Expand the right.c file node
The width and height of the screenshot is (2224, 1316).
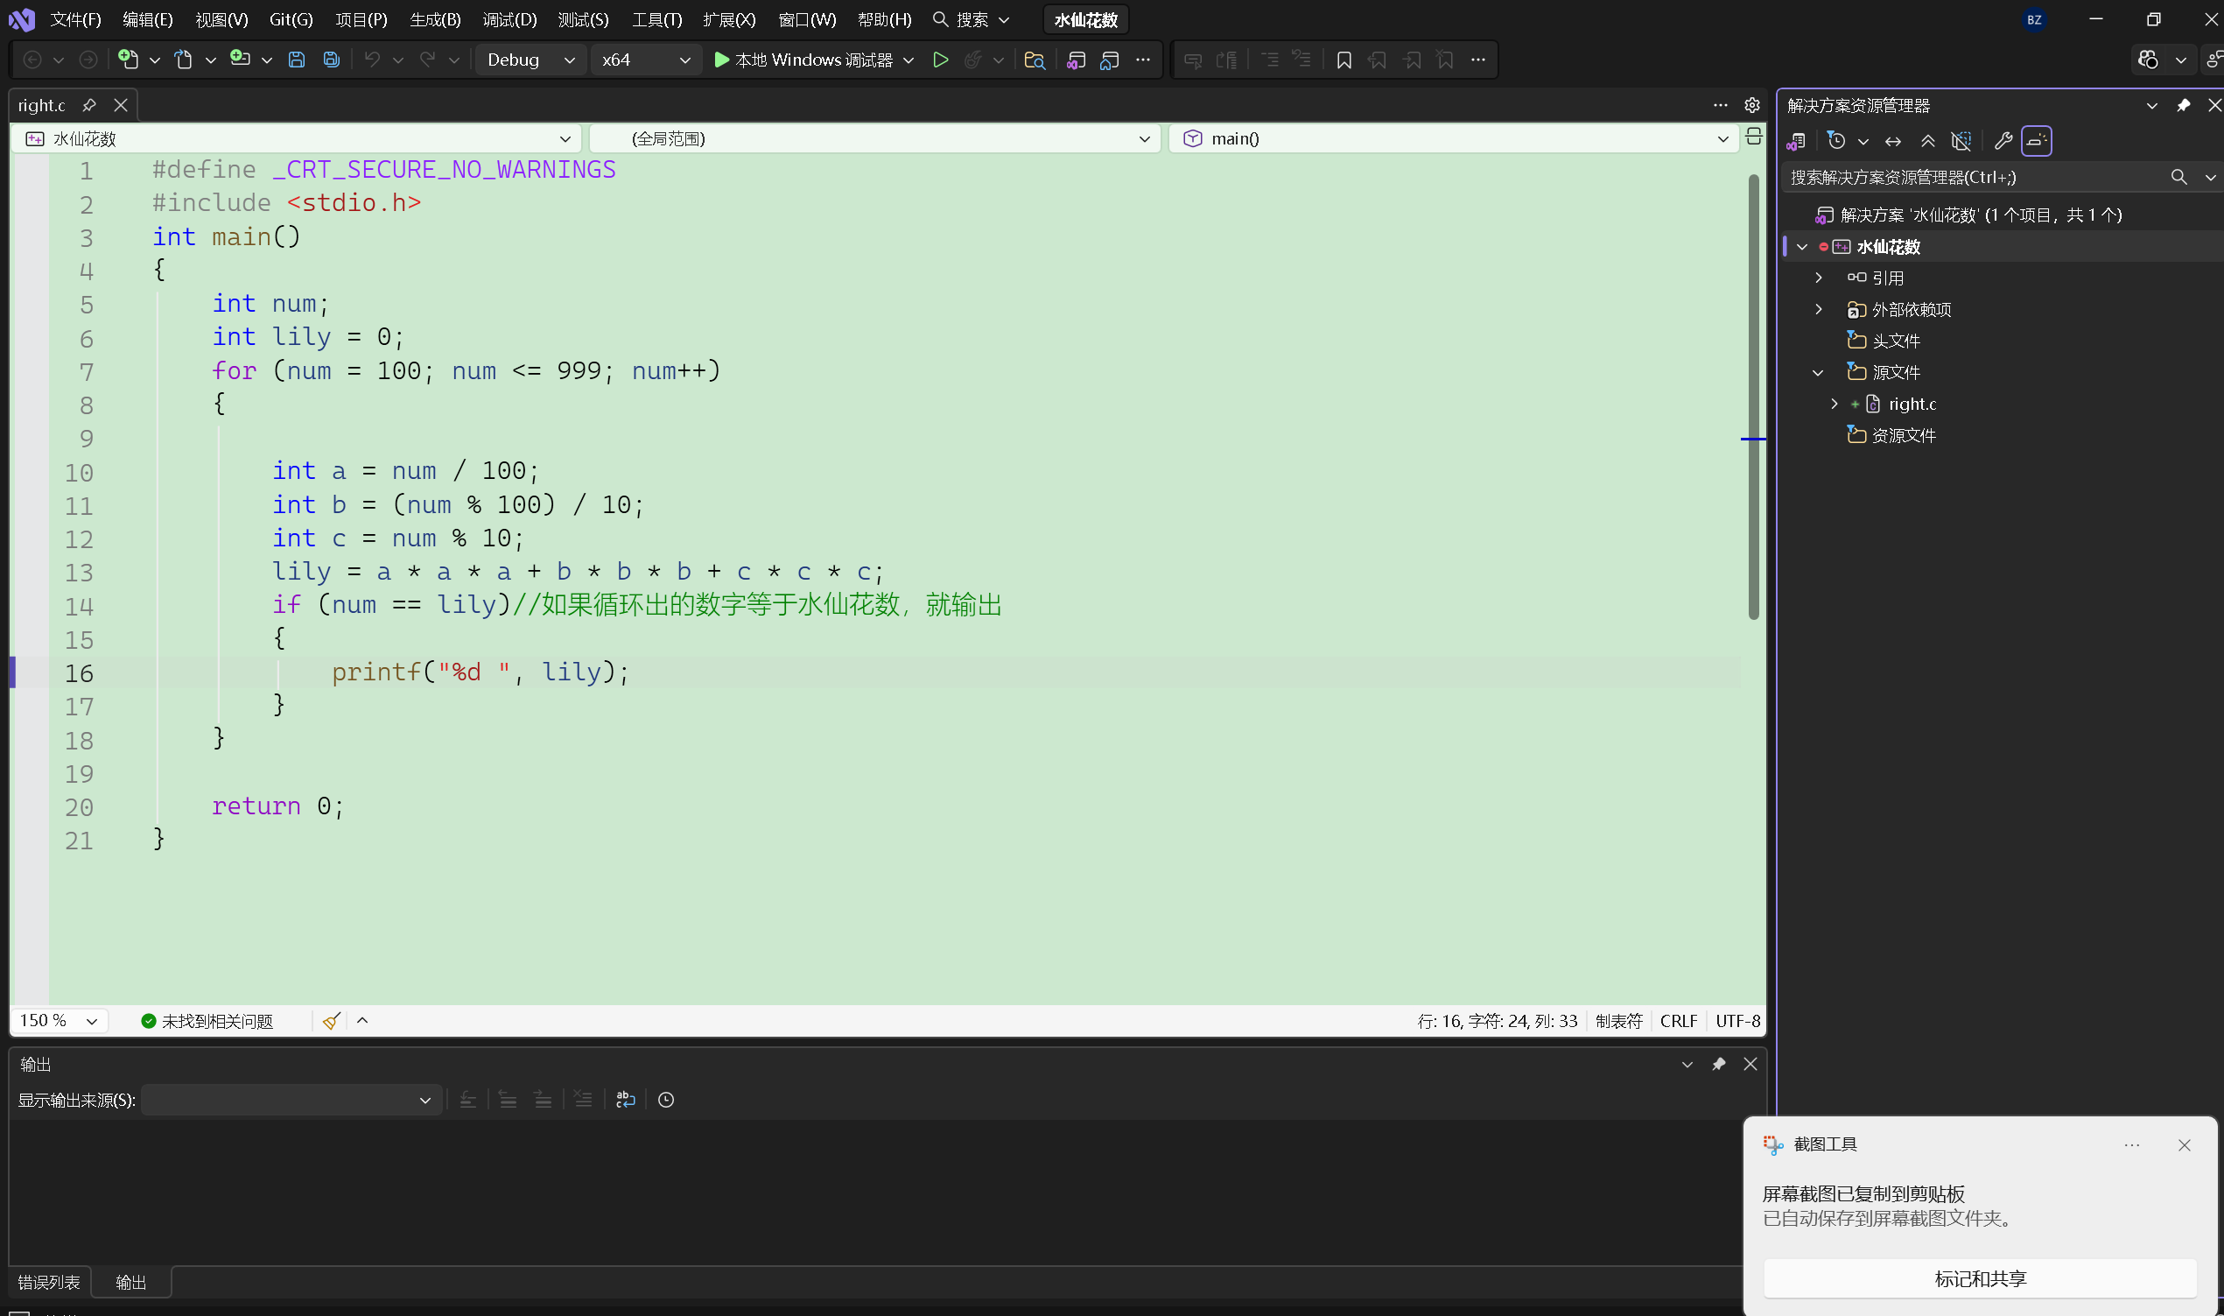pos(1835,404)
